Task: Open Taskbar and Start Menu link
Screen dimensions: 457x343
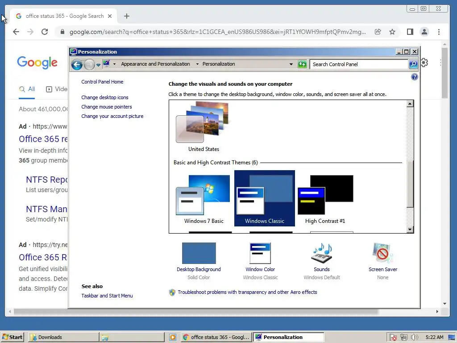Action: [107, 296]
